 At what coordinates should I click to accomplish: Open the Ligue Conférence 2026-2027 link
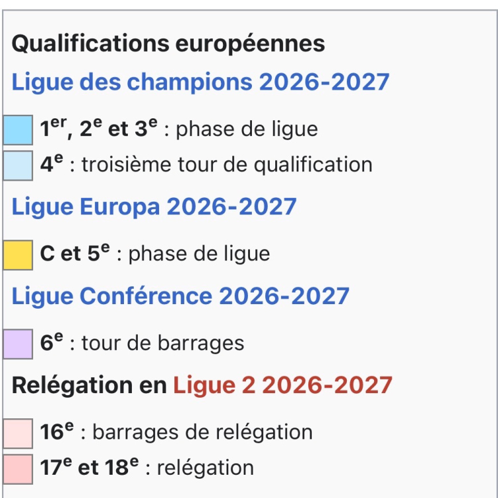coord(180,295)
